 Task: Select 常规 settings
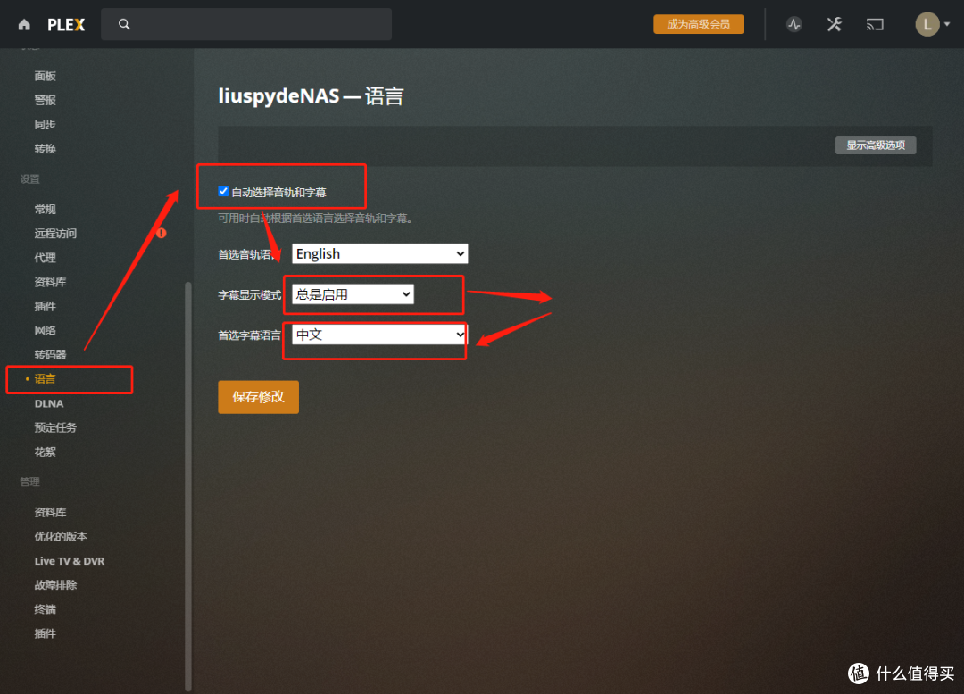coord(46,210)
